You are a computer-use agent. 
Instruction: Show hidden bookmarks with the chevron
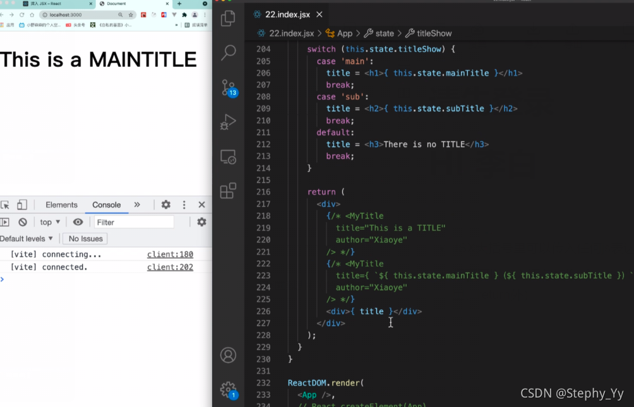tap(176, 25)
